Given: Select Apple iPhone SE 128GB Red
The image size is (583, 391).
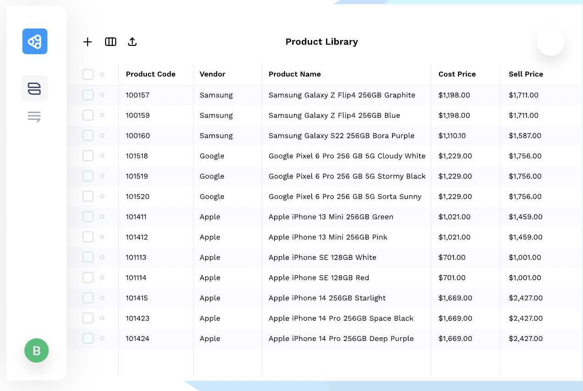Looking at the screenshot, I should 319,278.
